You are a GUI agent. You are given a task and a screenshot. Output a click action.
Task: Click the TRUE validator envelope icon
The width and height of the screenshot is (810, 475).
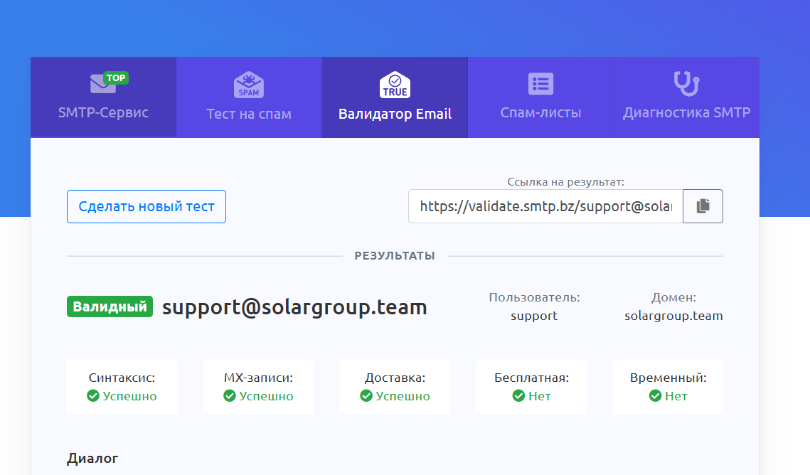click(395, 85)
